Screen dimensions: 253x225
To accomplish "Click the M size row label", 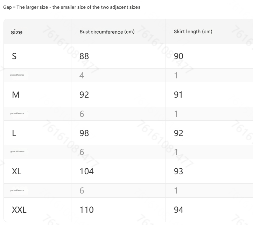I will click(16, 94).
